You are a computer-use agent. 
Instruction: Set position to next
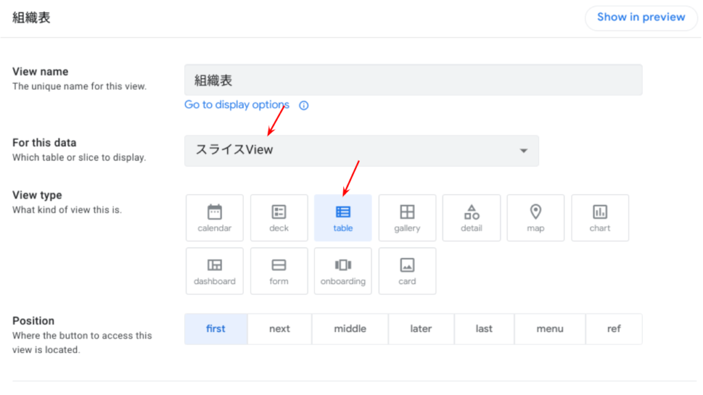click(279, 329)
